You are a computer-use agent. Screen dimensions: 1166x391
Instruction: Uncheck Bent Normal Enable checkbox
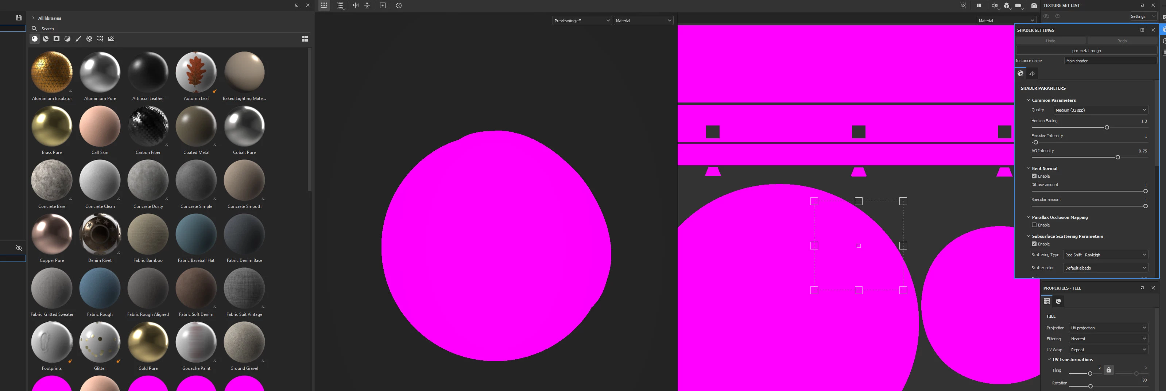(x=1034, y=176)
